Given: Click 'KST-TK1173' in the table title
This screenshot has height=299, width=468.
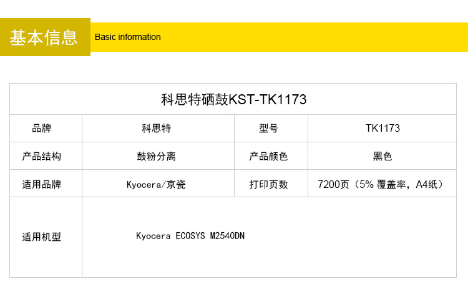Looking at the screenshot, I should point(268,99).
